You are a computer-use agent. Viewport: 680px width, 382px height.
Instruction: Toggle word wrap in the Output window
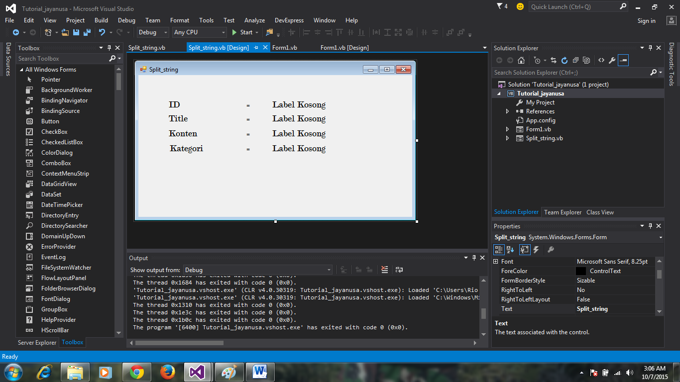[399, 269]
